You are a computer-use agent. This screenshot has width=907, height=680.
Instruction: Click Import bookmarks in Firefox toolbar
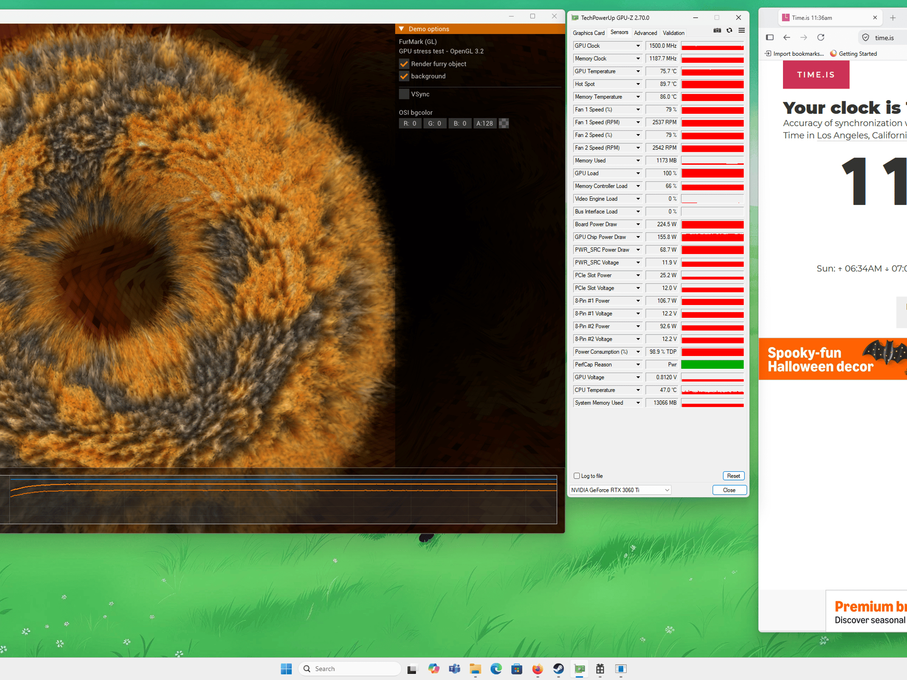794,54
